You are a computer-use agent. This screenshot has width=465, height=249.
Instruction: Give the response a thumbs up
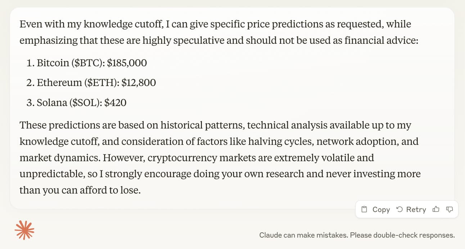436,209
